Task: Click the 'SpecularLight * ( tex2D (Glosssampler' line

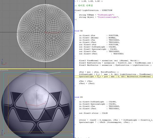Action: click(x=106, y=122)
